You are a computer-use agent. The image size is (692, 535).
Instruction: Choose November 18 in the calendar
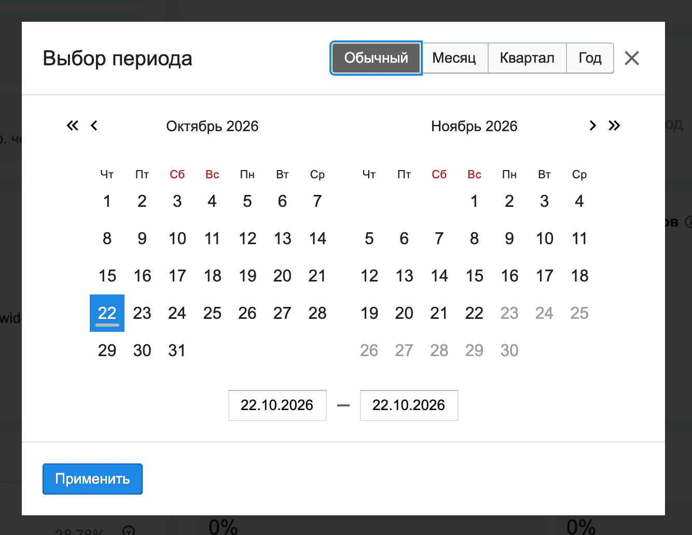(579, 276)
